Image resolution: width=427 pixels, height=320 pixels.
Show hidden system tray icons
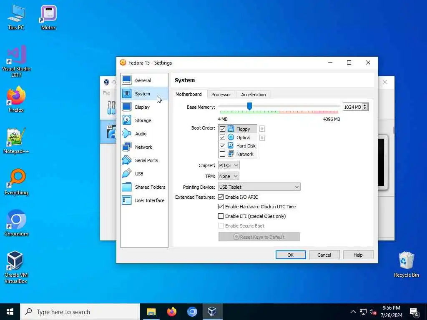(x=353, y=312)
